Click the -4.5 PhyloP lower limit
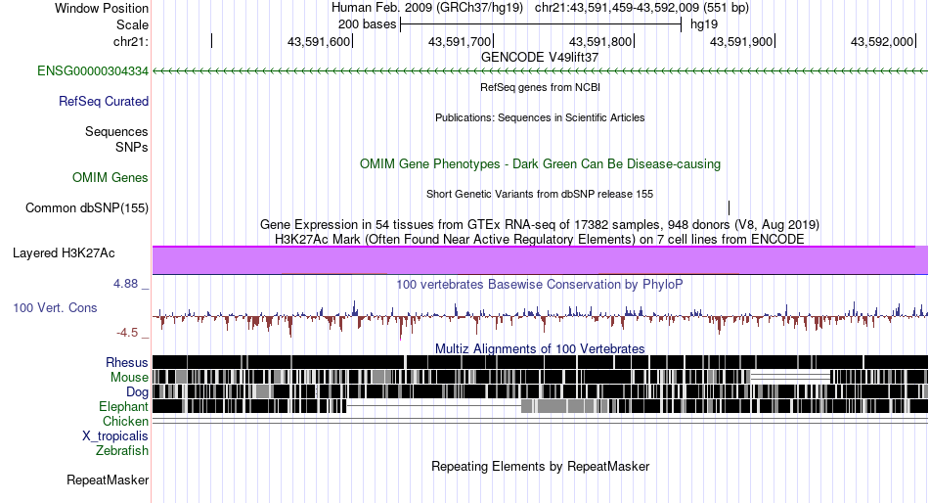 coord(127,332)
